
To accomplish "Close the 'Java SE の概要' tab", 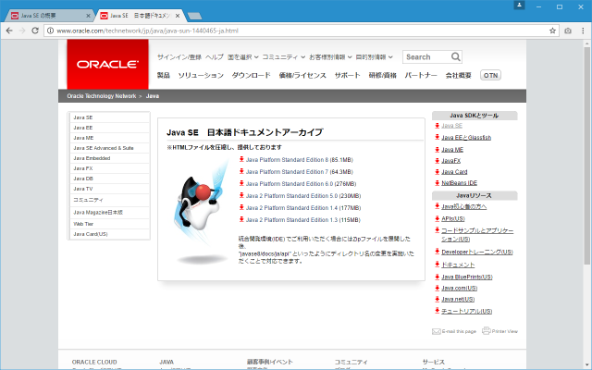I will click(x=88, y=16).
